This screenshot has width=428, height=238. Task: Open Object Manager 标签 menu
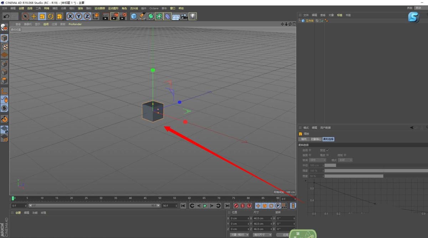[x=340, y=15]
